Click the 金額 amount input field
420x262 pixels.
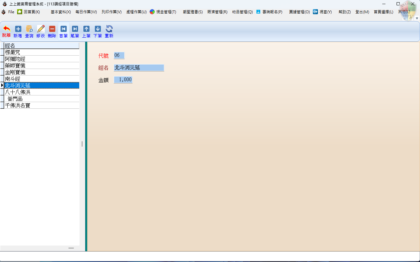click(x=123, y=80)
